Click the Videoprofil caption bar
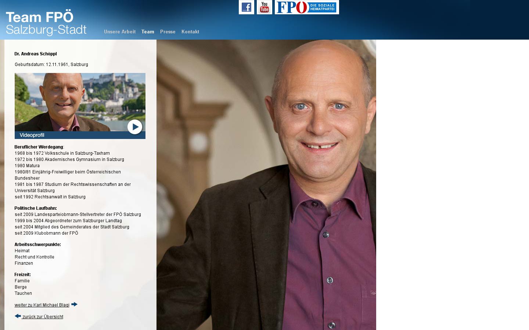Viewport: 529px width, 330px height. [x=80, y=135]
